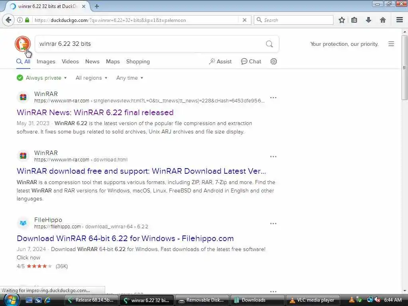Image resolution: width=408 pixels, height=306 pixels.
Task: Switch to the Videos tab
Action: click(x=70, y=61)
